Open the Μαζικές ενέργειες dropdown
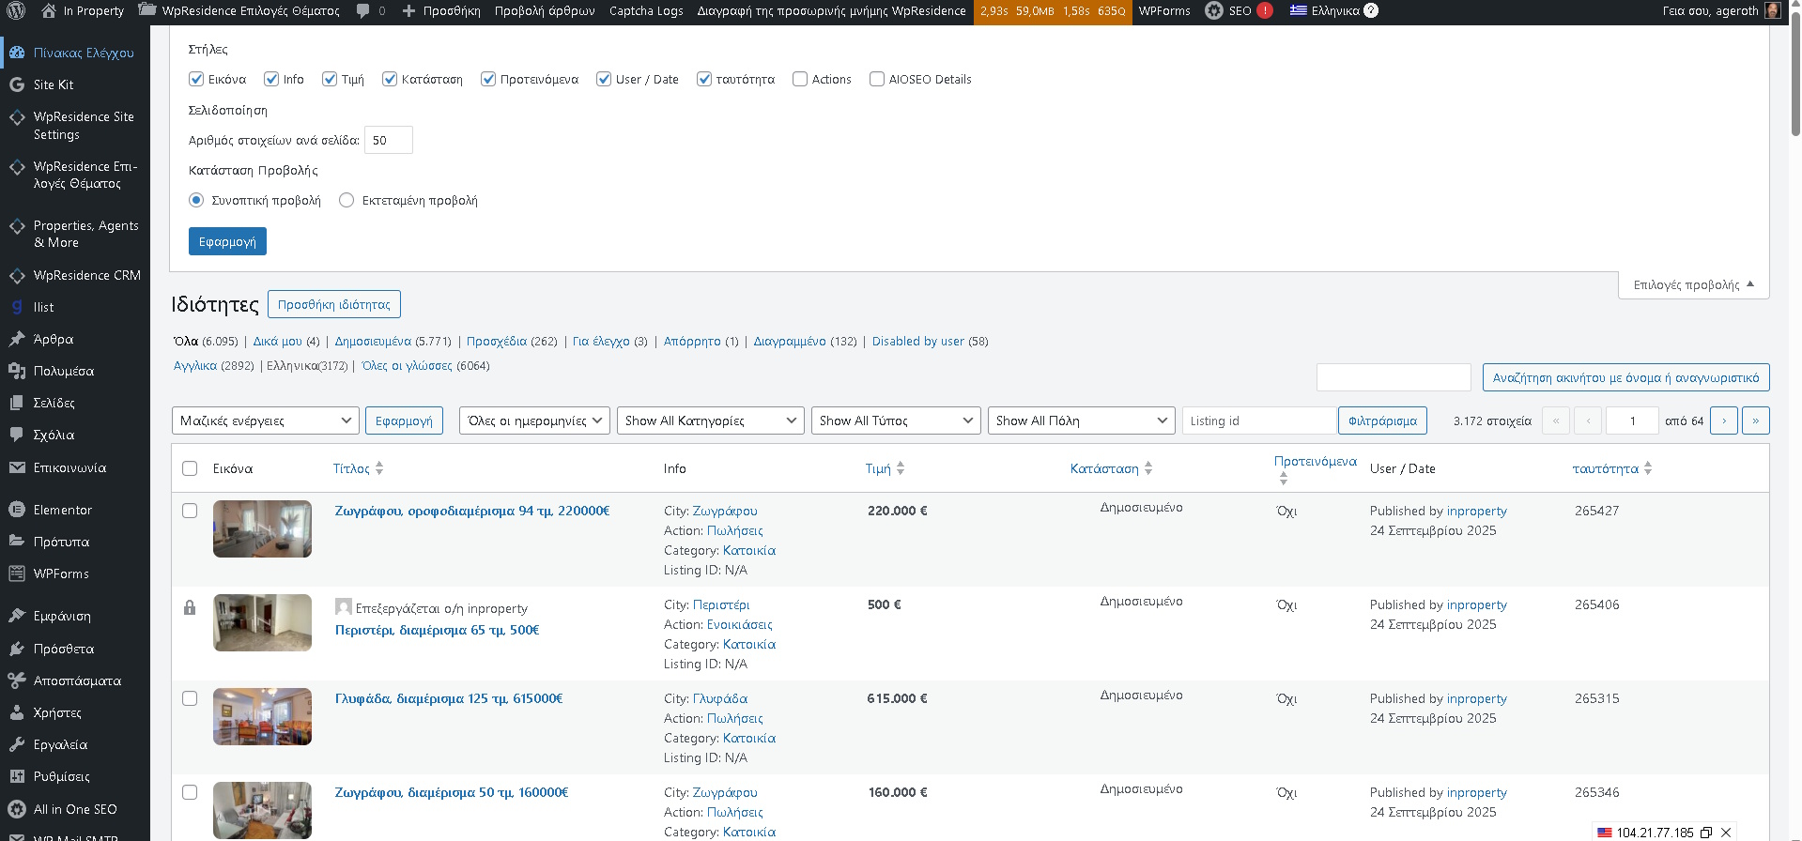 point(266,420)
